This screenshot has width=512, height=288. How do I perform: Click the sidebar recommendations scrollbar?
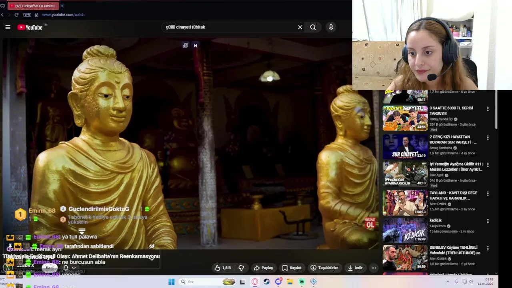(496, 109)
